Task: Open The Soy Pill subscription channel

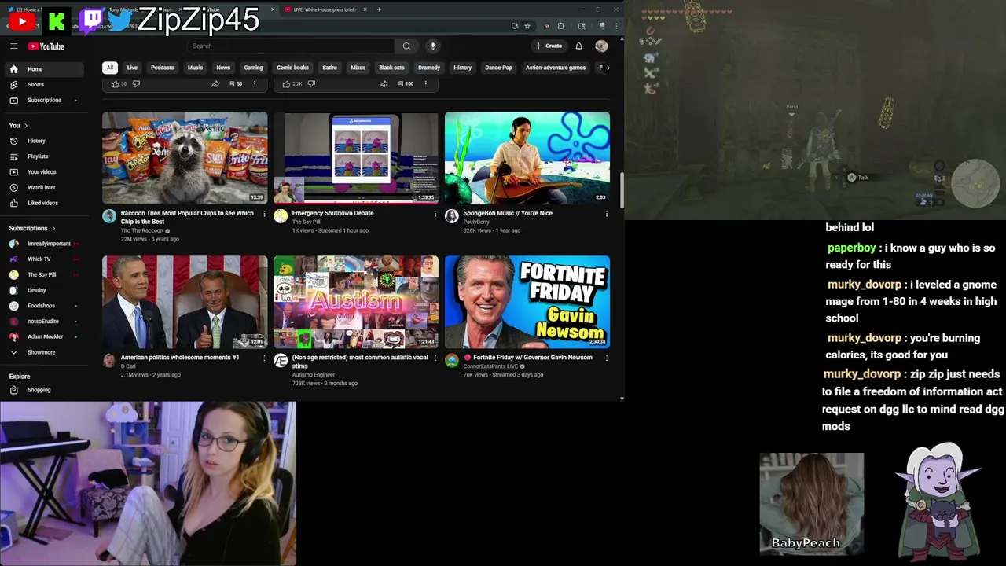Action: [x=42, y=274]
